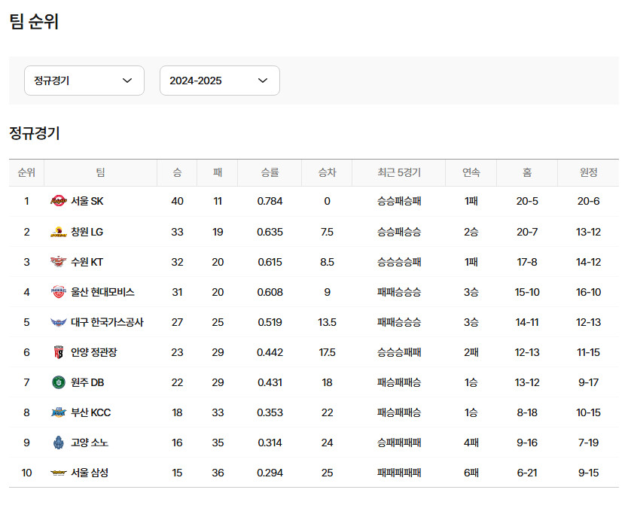Open the 정규경기 game type dropdown
628x508 pixels.
coord(84,81)
